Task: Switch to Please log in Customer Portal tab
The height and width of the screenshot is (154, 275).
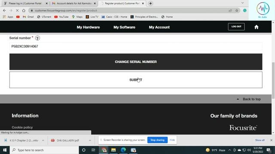Action: [24, 3]
